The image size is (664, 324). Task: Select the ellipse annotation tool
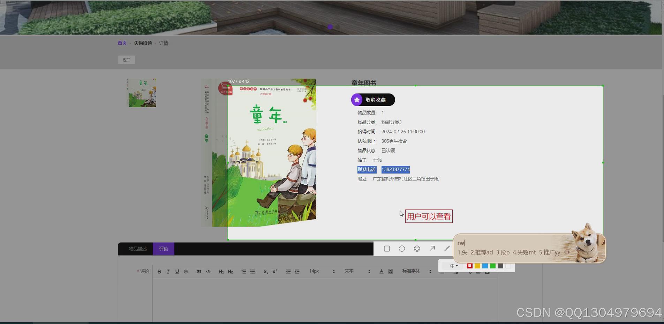(x=402, y=249)
